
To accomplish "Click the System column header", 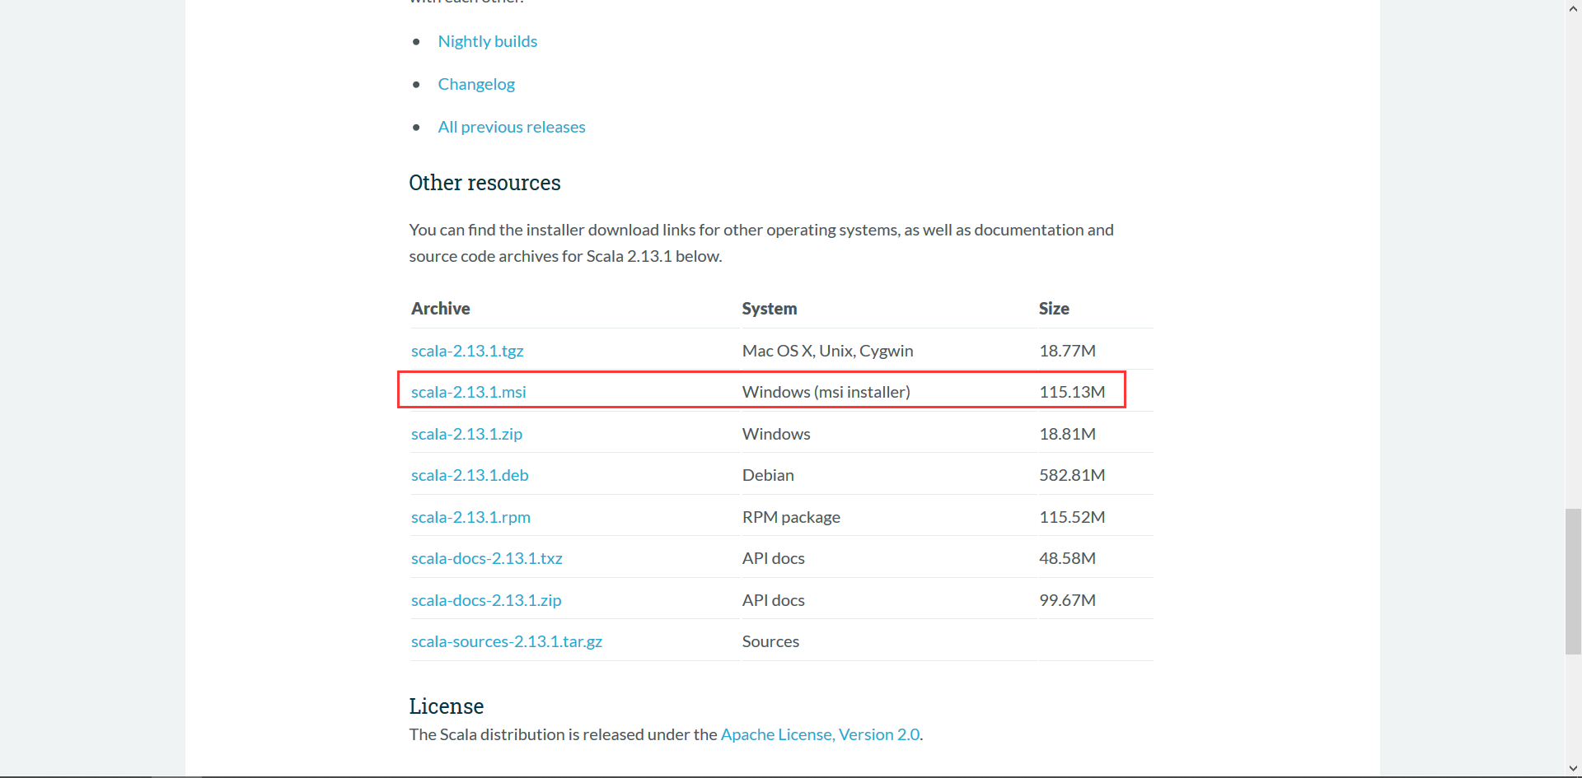I will 769,309.
